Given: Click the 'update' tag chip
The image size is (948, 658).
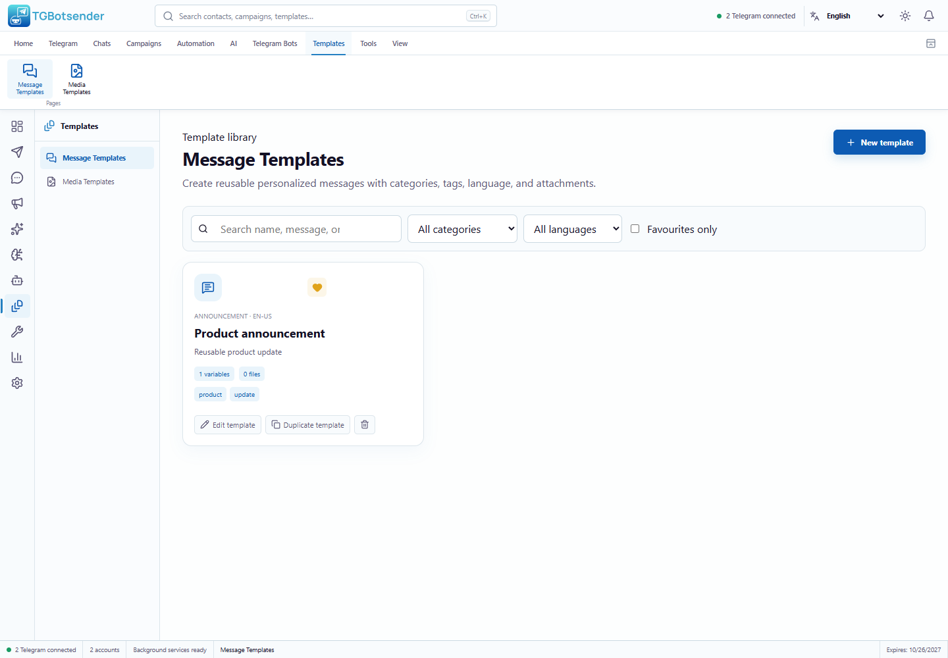Looking at the screenshot, I should coord(244,395).
